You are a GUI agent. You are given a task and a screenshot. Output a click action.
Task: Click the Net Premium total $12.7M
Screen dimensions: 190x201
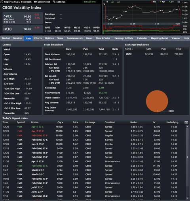click(x=103, y=93)
